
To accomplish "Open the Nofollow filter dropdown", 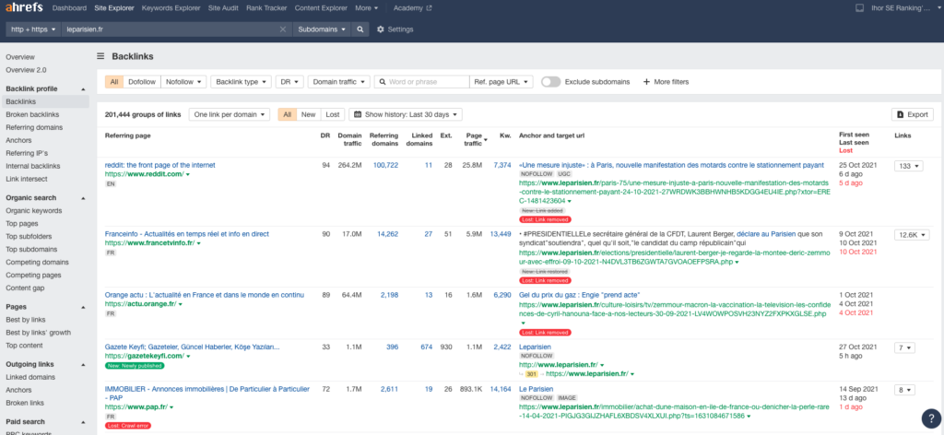I will 183,82.
